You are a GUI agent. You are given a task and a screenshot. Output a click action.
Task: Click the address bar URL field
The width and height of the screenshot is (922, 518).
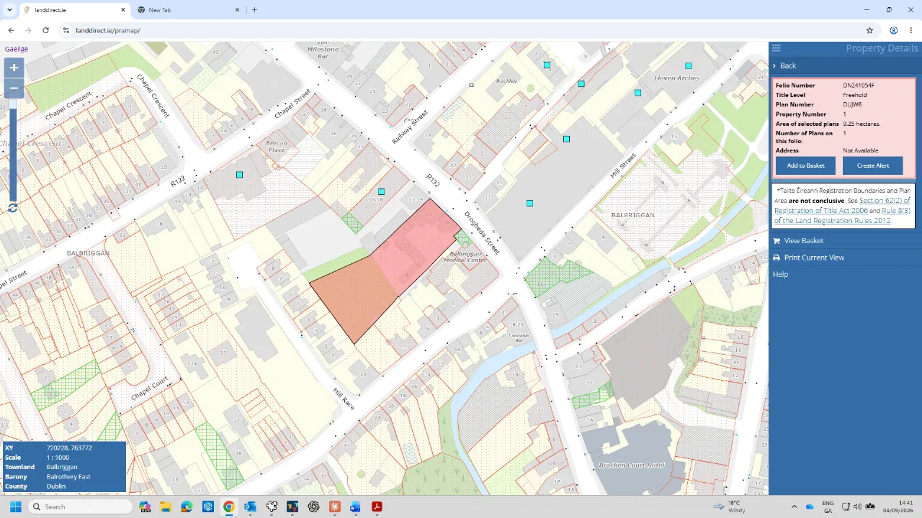(x=461, y=30)
